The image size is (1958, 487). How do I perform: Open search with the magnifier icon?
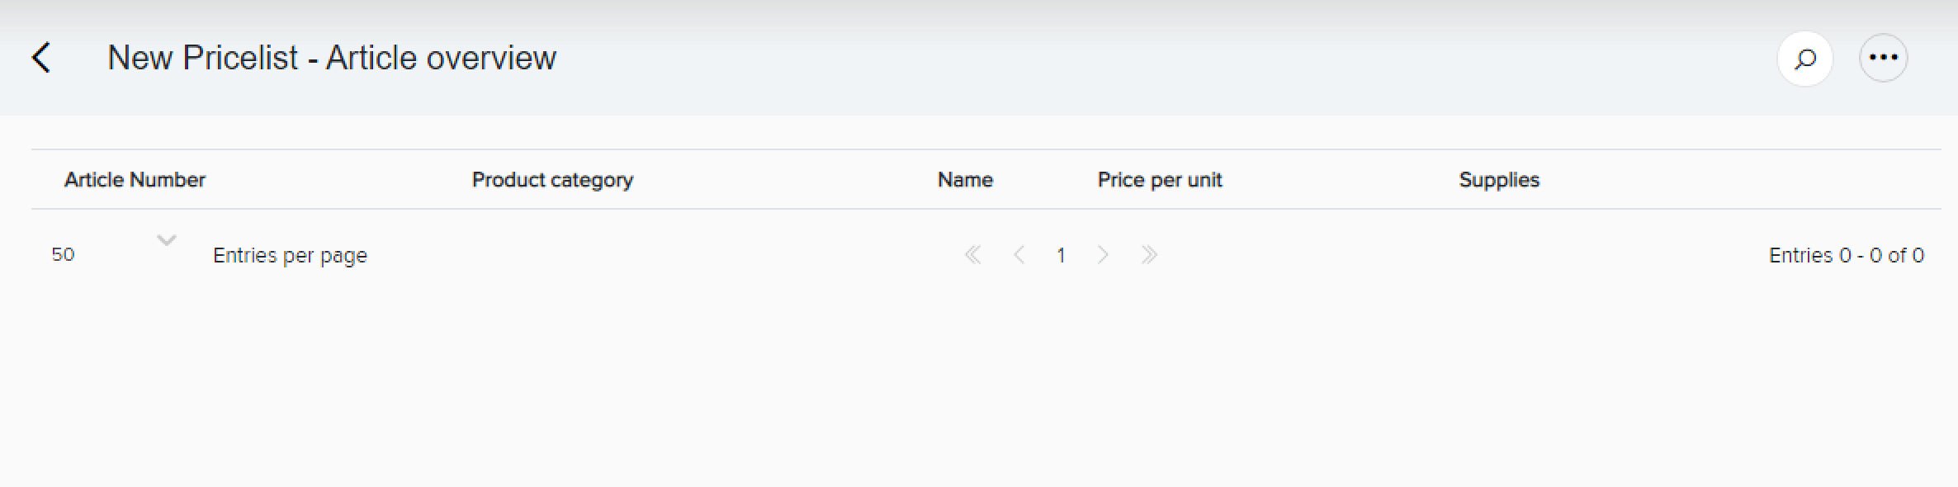point(1805,58)
